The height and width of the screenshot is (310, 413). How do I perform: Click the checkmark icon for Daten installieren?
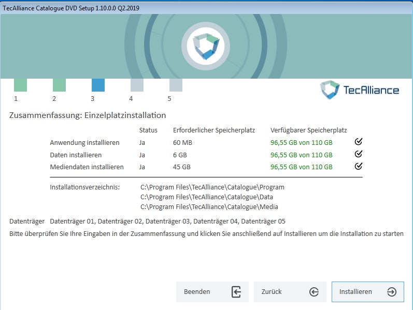click(x=358, y=154)
